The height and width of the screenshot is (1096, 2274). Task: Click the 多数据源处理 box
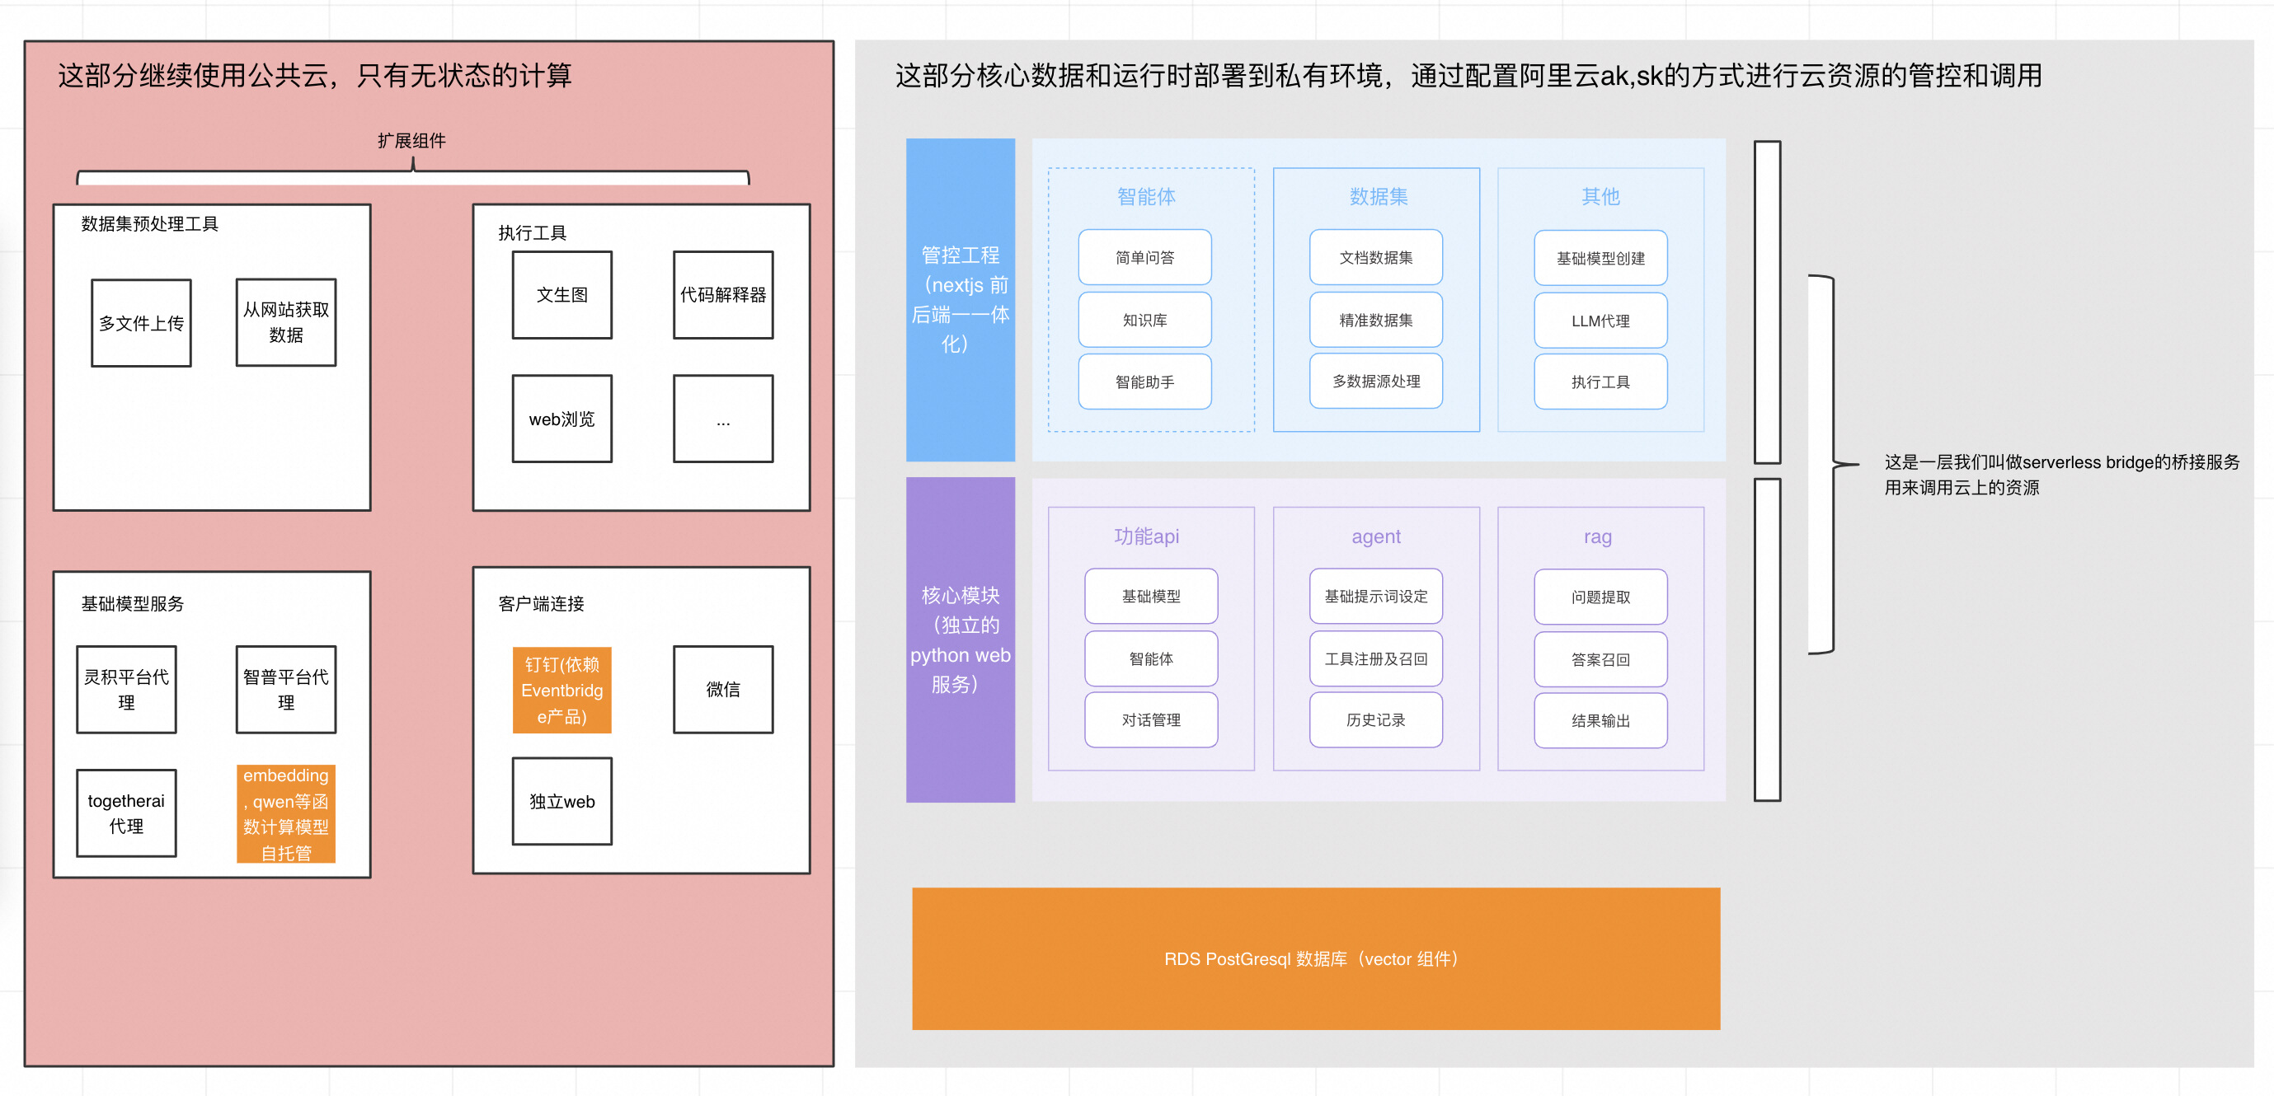(1376, 381)
